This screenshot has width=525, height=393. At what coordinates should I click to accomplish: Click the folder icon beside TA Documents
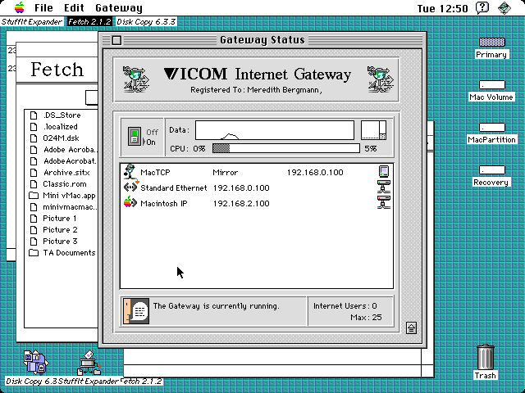click(34, 253)
